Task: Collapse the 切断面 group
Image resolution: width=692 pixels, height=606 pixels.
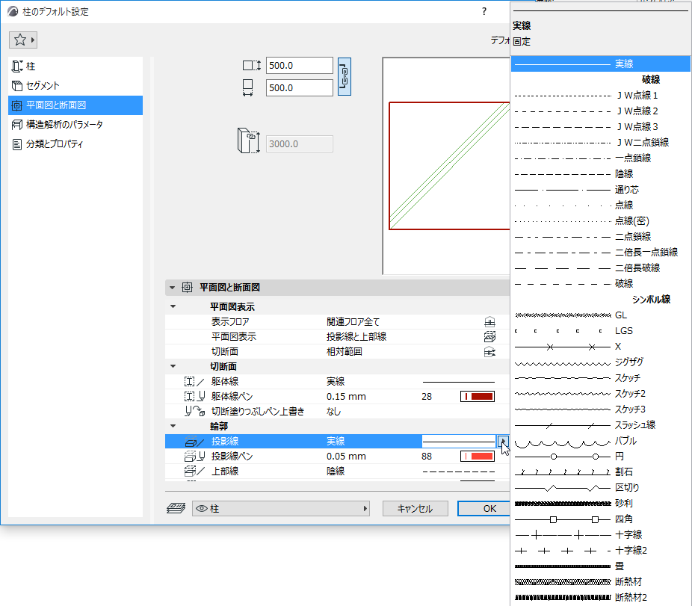Action: pos(173,366)
